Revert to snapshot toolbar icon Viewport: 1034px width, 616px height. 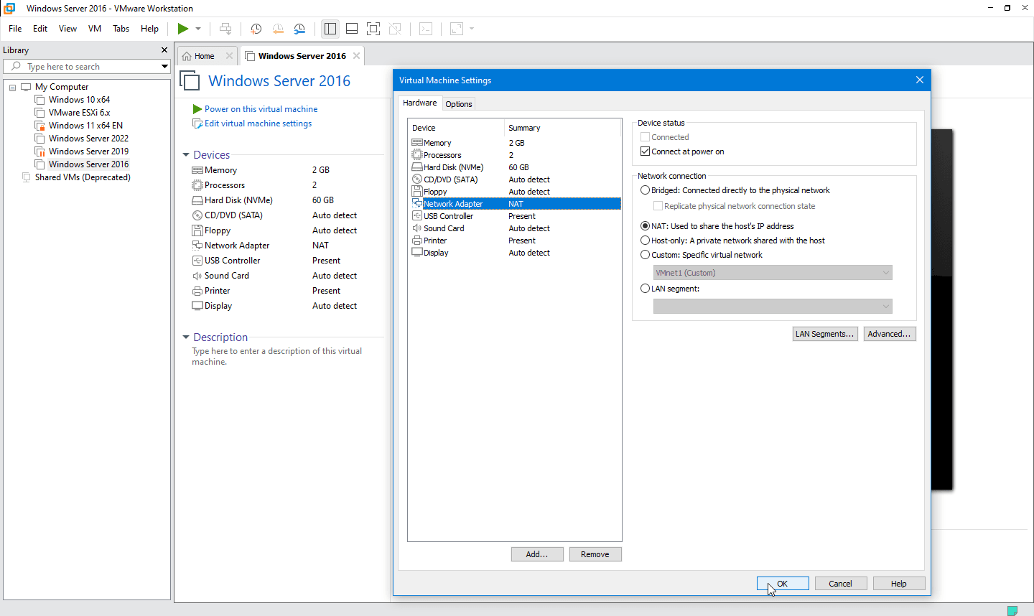tap(278, 29)
